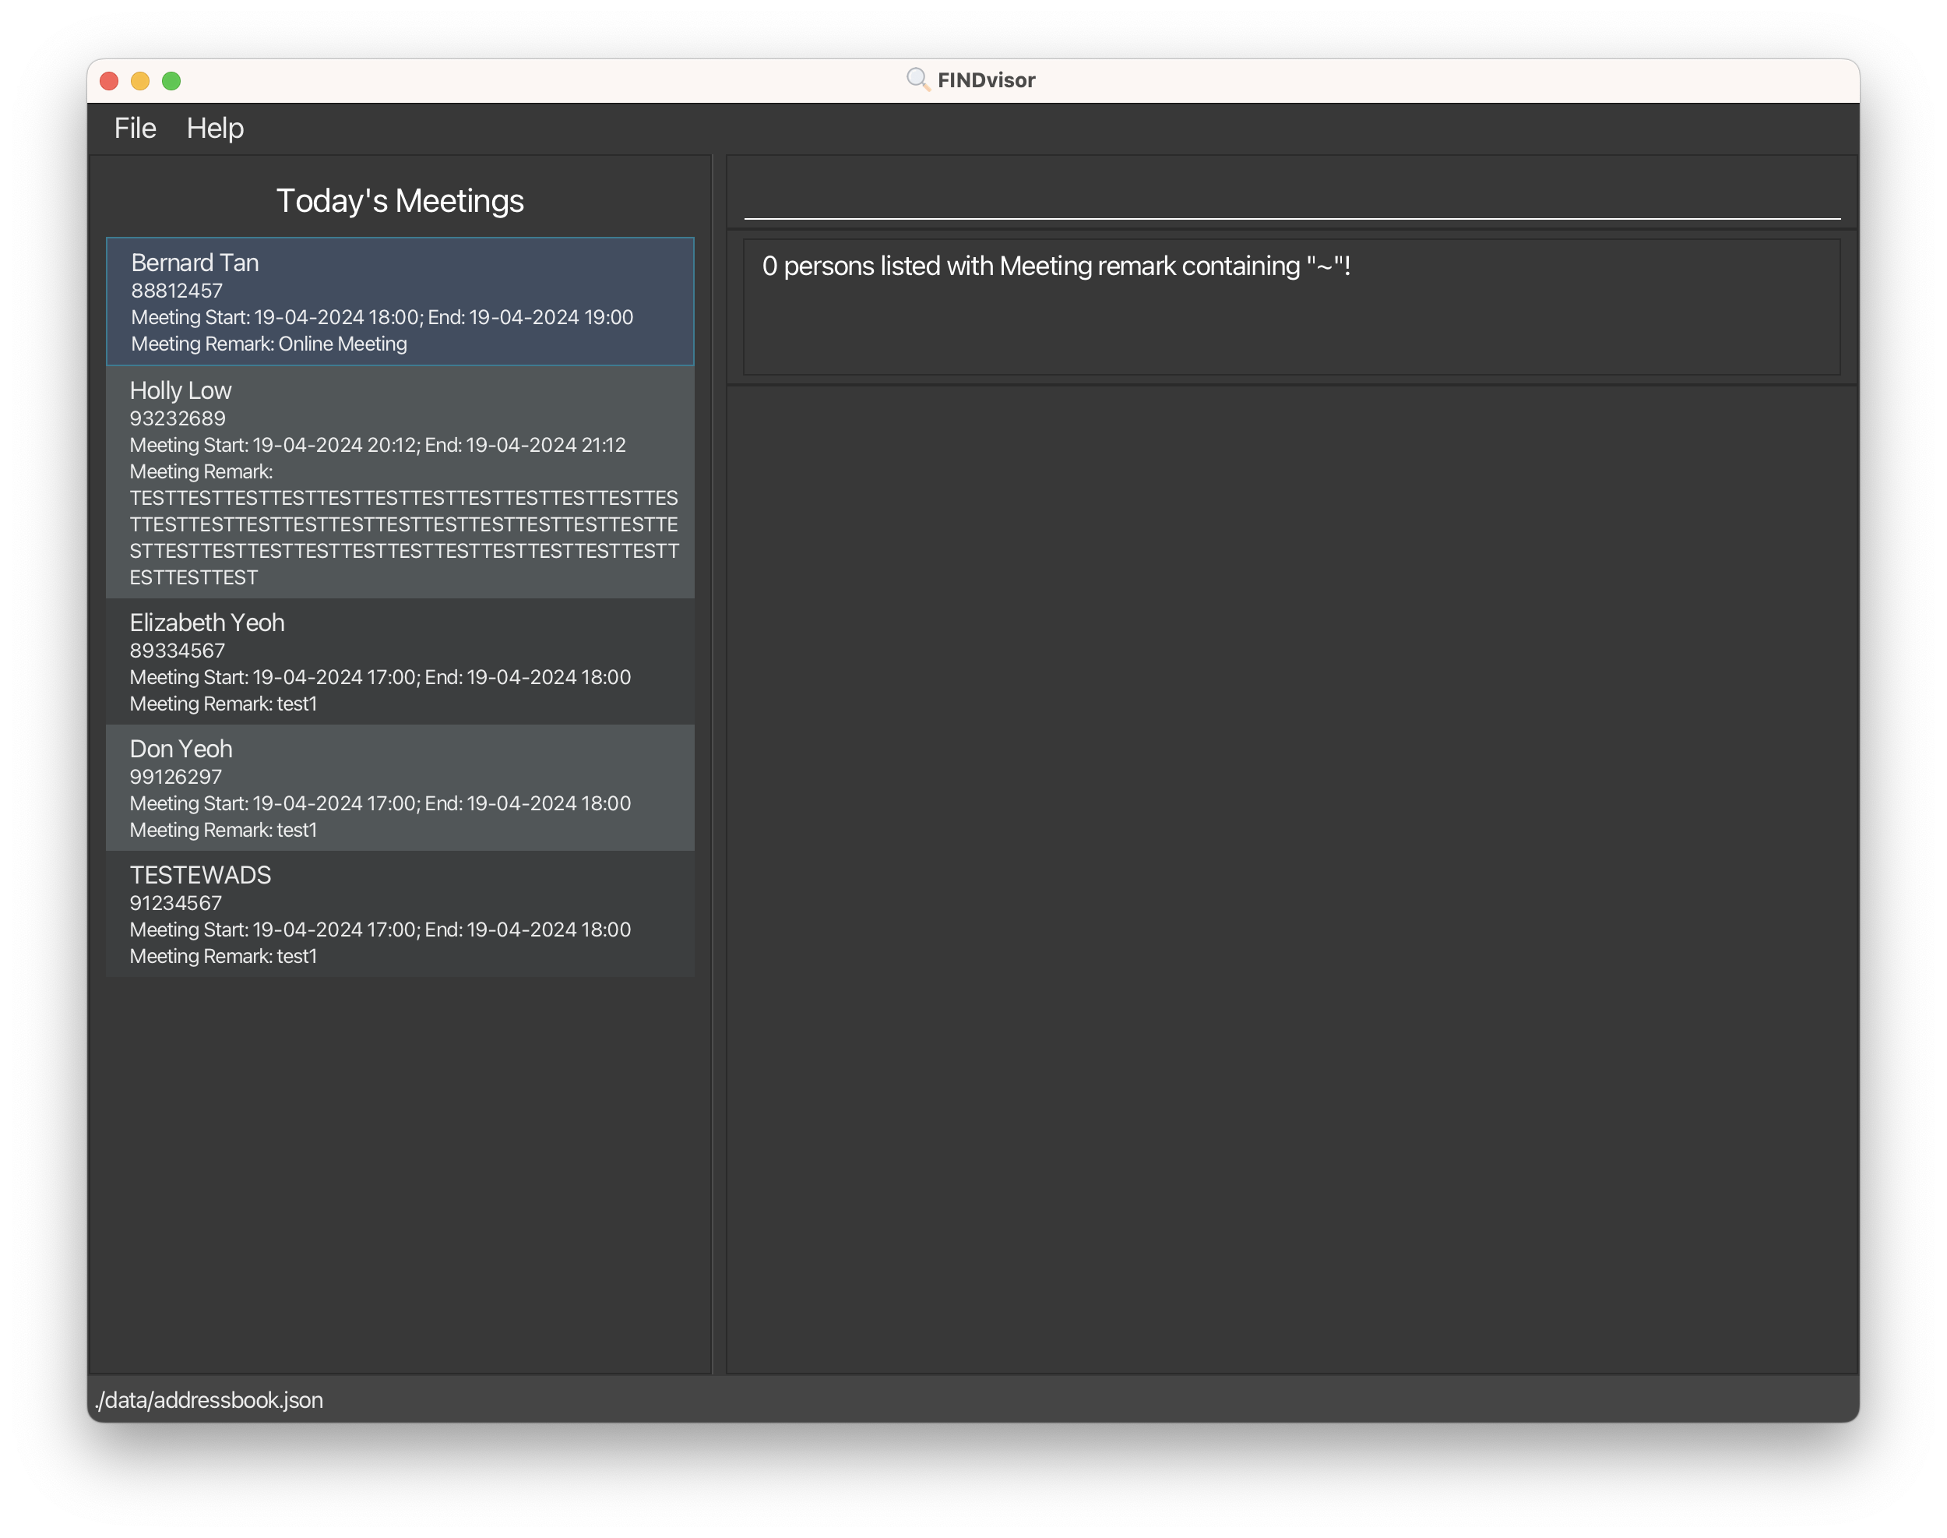Select Elizabeth Yeoh meeting card
This screenshot has height=1538, width=1947.
coord(400,661)
